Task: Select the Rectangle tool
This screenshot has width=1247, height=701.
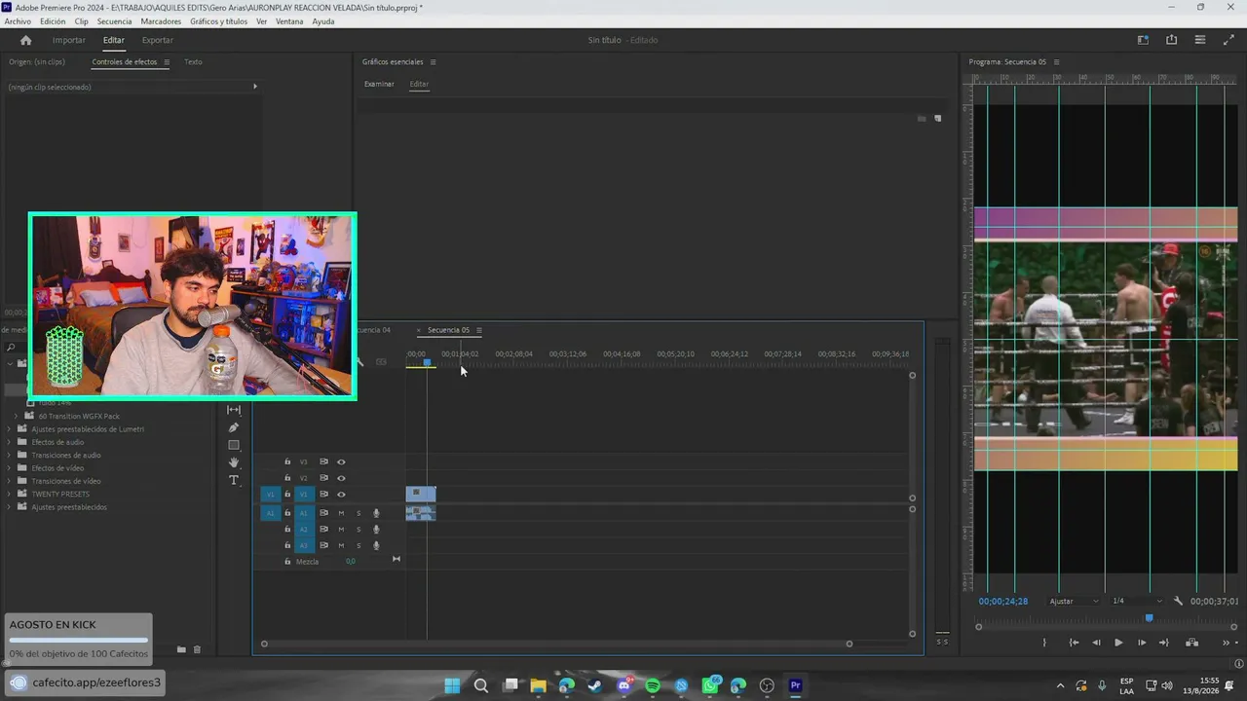Action: (x=234, y=445)
